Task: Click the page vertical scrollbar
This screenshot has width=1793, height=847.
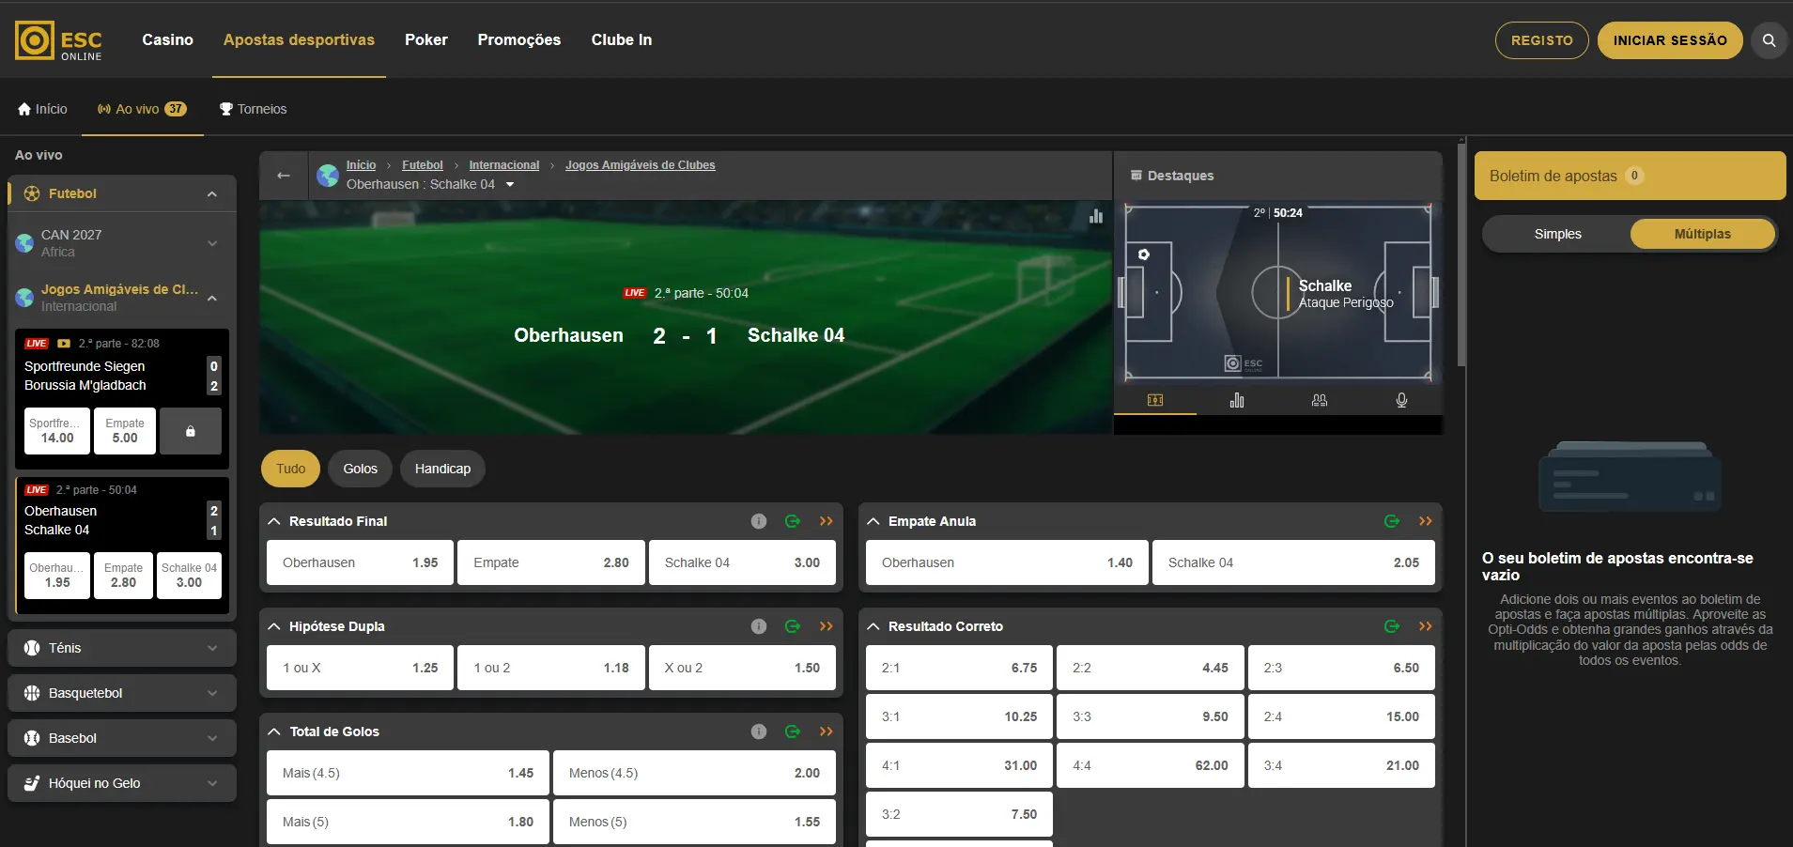Action: 1461,254
